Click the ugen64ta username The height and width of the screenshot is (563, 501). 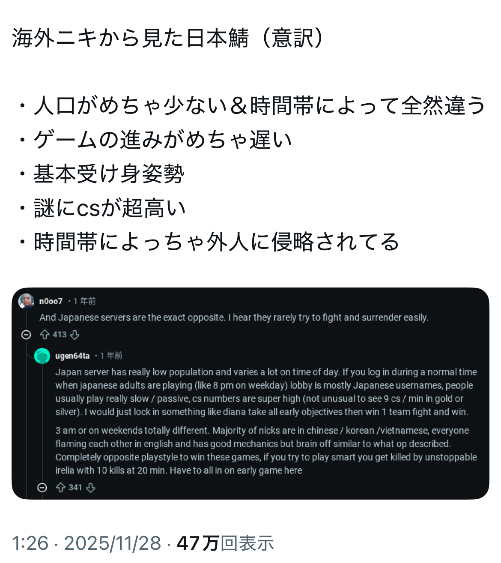click(72, 356)
